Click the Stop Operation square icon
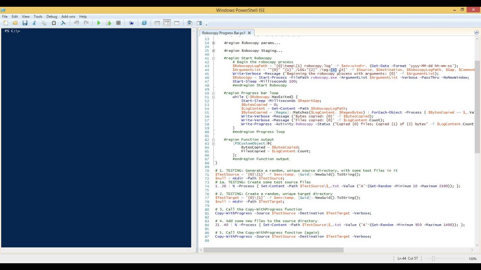481x270 pixels. (x=118, y=23)
